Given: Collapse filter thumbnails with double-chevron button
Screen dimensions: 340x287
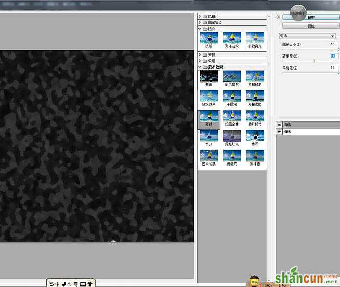Looking at the screenshot, I should (x=277, y=17).
